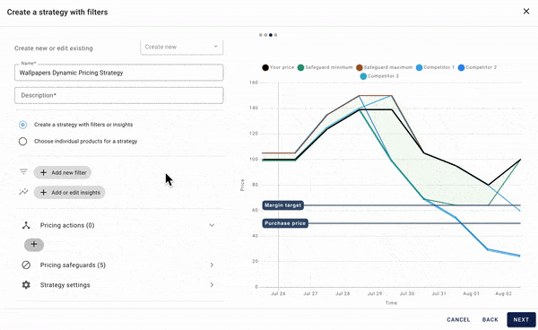Go to last carousel dot
The width and height of the screenshot is (538, 330).
[275, 35]
